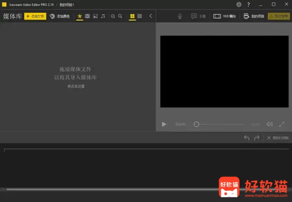
Task: Filter media library by audio files
Action: pos(103,16)
